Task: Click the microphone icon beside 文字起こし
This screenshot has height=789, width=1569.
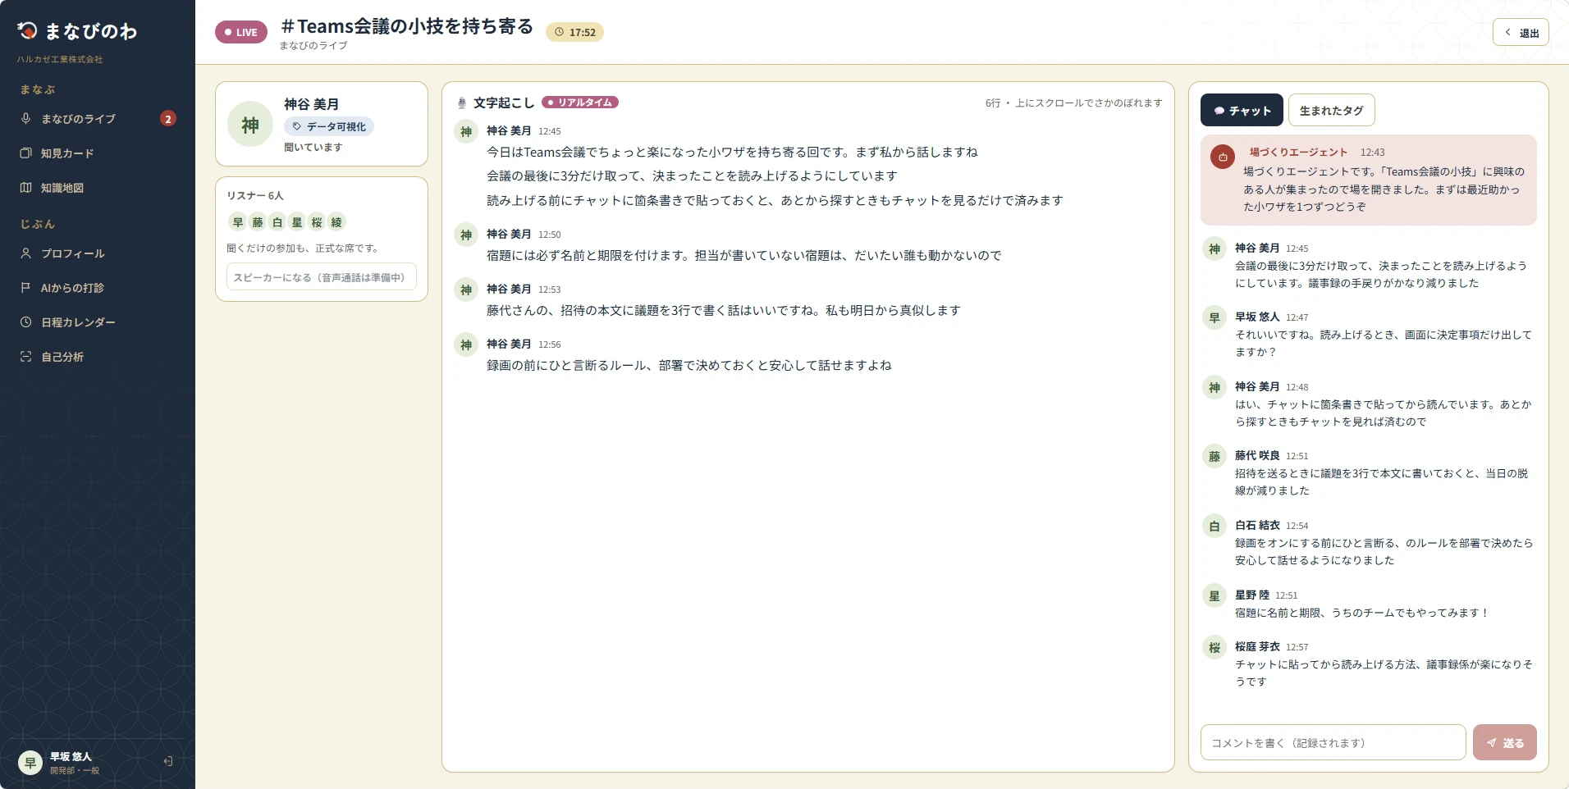Action: [x=462, y=103]
